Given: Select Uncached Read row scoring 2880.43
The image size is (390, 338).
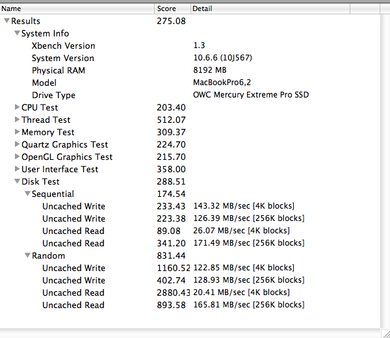Looking at the screenshot, I should pyautogui.click(x=190, y=292).
